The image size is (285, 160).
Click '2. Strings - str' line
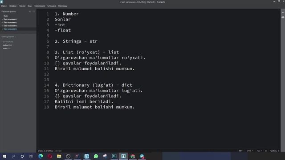point(76,41)
